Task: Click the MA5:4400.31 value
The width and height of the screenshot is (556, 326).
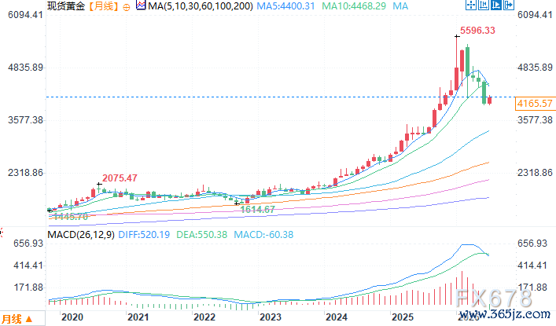Action: coord(285,6)
